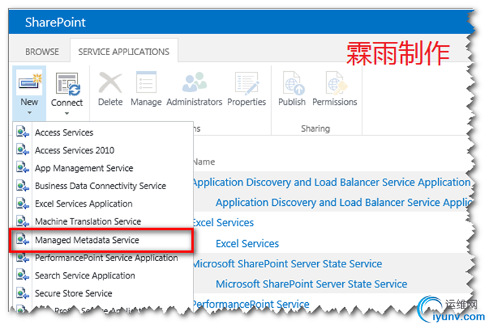The height and width of the screenshot is (328, 489).
Task: Open the first Excel Services link
Action: (224, 223)
